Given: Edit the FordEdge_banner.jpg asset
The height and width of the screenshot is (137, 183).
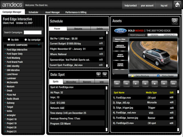Looking at the screenshot, I should tap(172, 118).
